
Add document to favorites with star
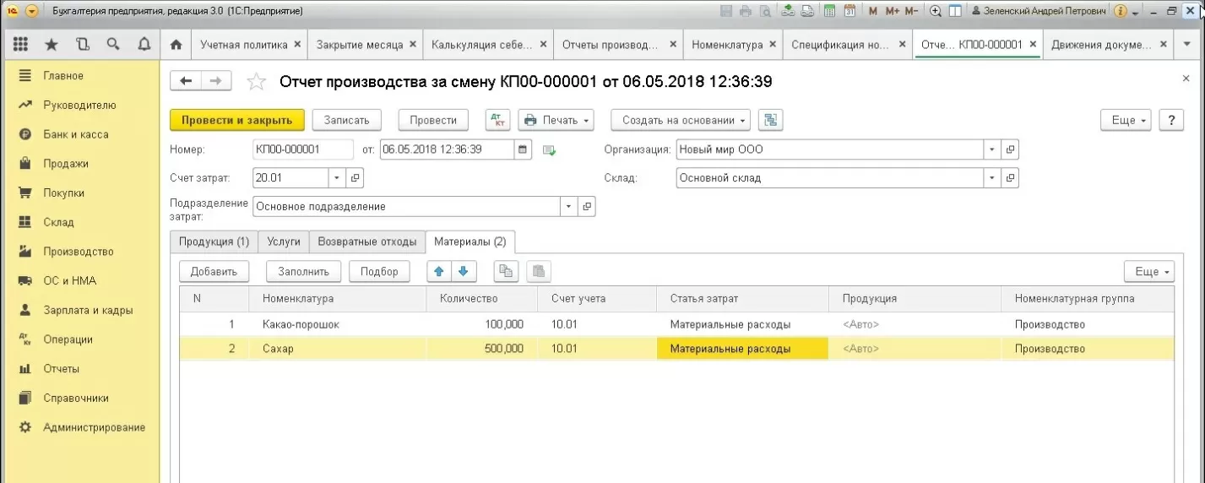(x=255, y=82)
